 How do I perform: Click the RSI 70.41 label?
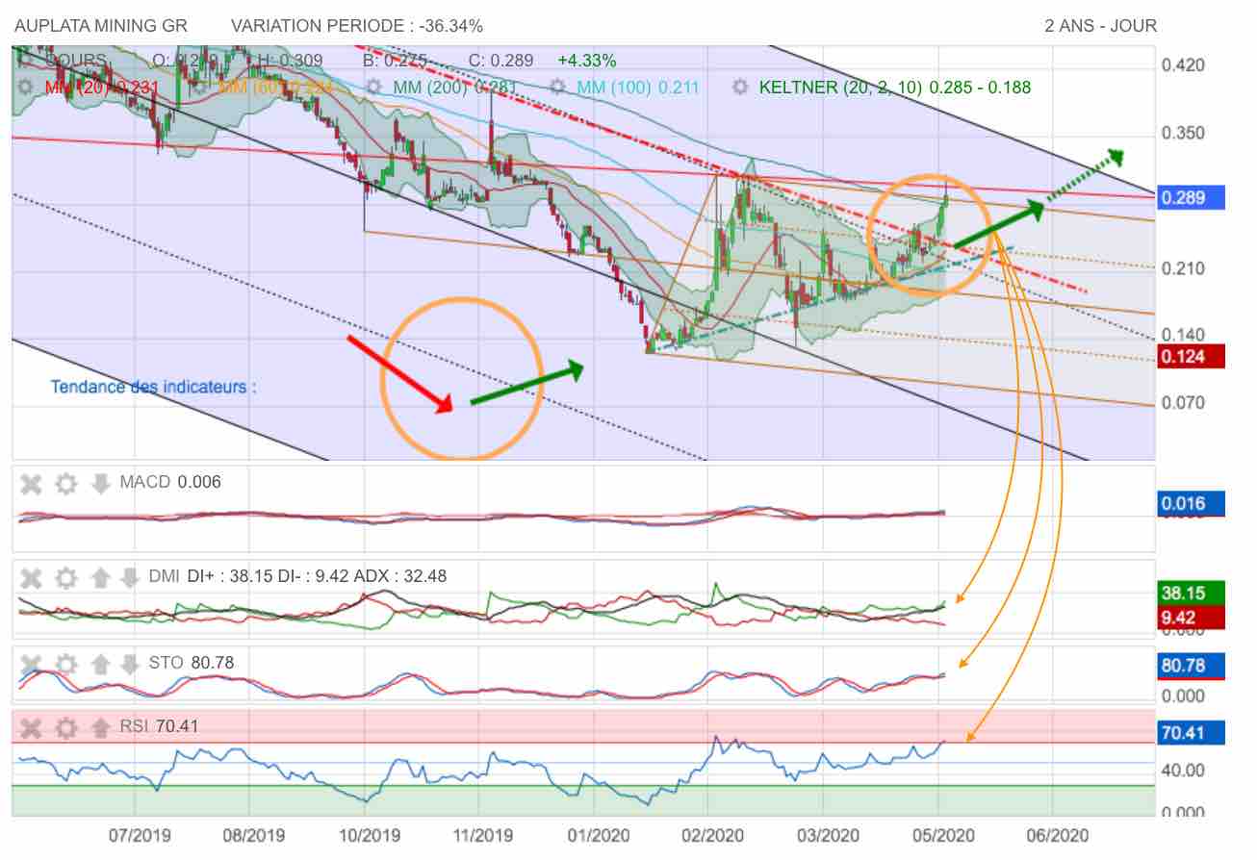click(159, 726)
